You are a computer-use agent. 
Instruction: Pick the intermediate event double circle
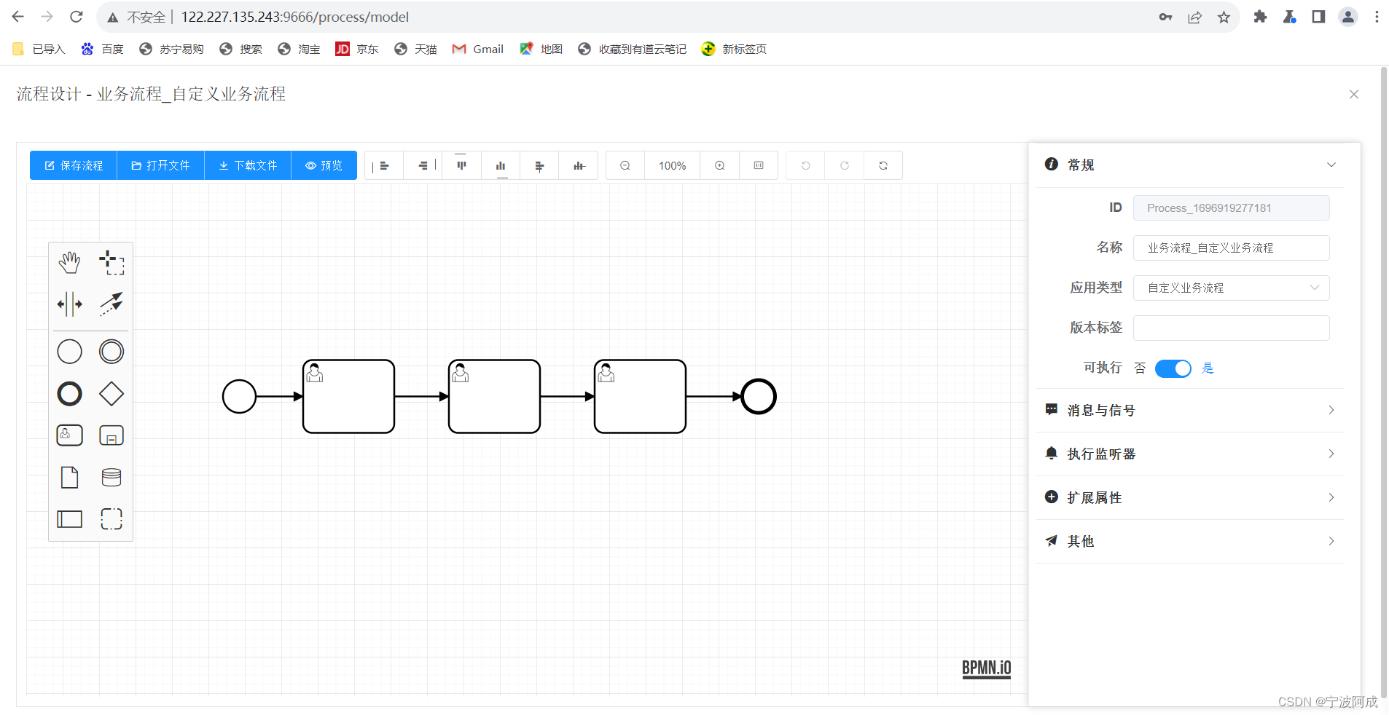pyautogui.click(x=111, y=352)
